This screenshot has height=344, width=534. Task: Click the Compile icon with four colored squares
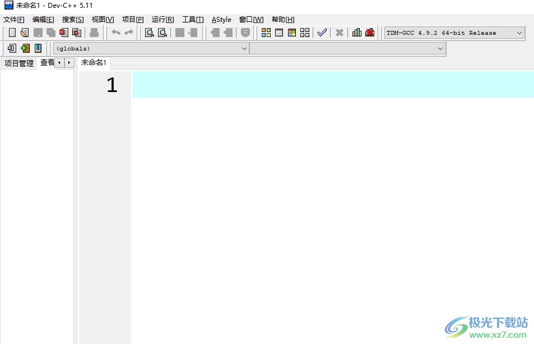tap(266, 33)
